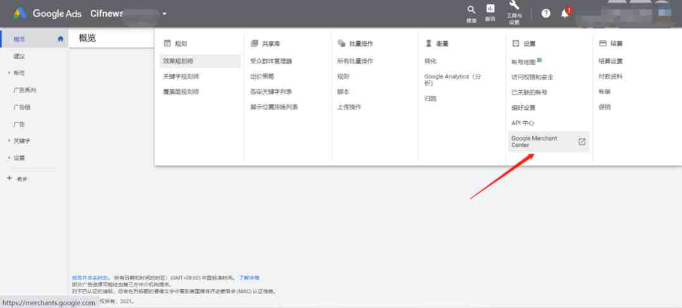This screenshot has width=682, height=308.
Task: Expand the 关键字 sidebar section
Action: click(x=21, y=141)
